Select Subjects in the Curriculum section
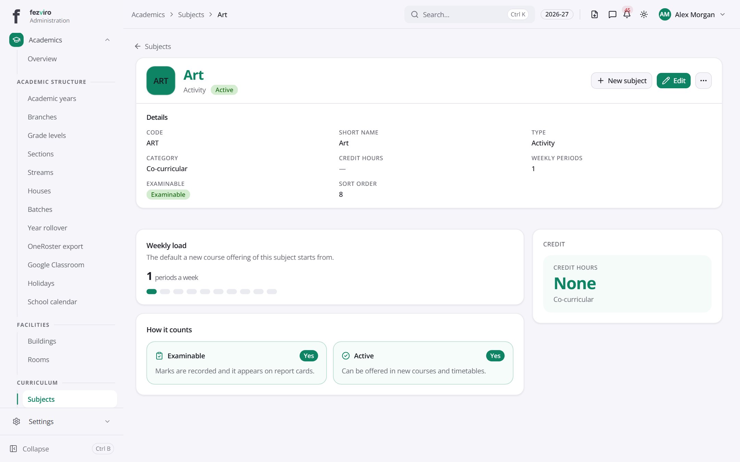This screenshot has height=462, width=740. (x=70, y=399)
